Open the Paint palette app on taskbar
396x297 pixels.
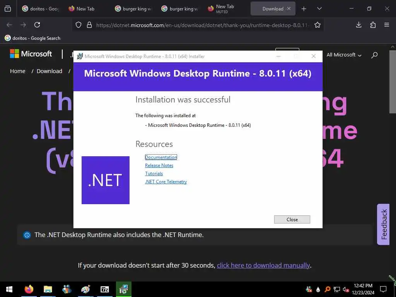coord(85,289)
